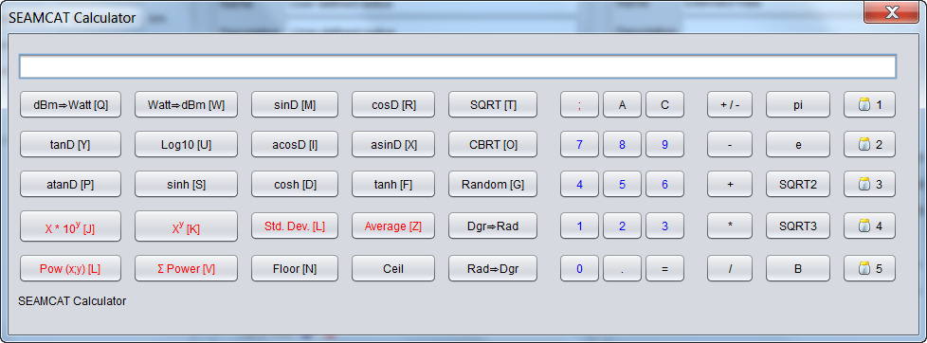This screenshot has width=927, height=343.
Task: Click the divide / operator button
Action: 730,268
